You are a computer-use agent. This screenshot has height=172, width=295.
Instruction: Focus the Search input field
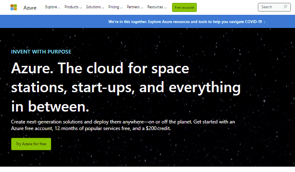tap(274, 7)
